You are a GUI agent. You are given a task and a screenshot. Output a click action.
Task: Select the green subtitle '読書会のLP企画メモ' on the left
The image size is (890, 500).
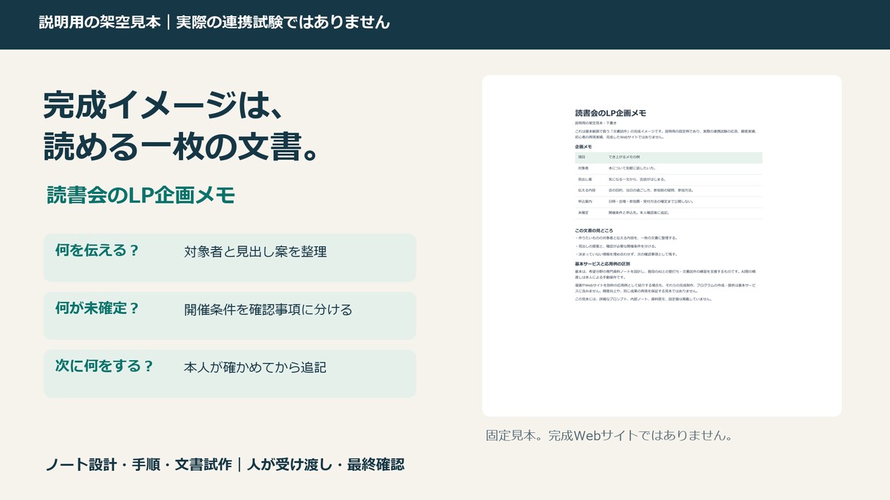tap(141, 195)
